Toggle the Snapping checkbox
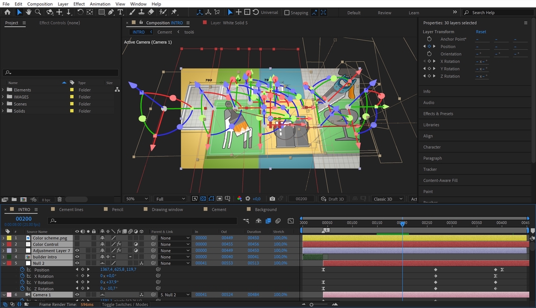 (x=287, y=13)
